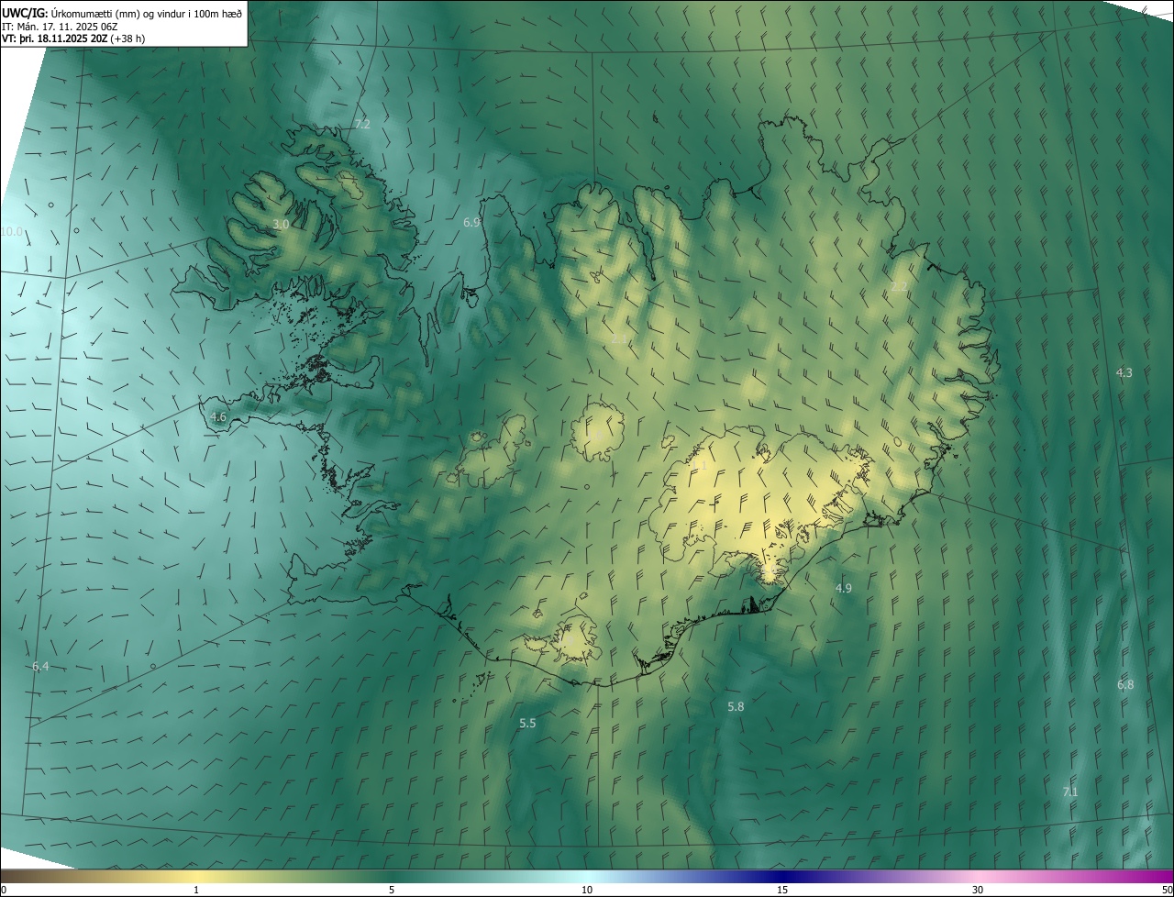
Task: Click the map value 7.2 north of Westfjords
Action: pyautogui.click(x=362, y=124)
